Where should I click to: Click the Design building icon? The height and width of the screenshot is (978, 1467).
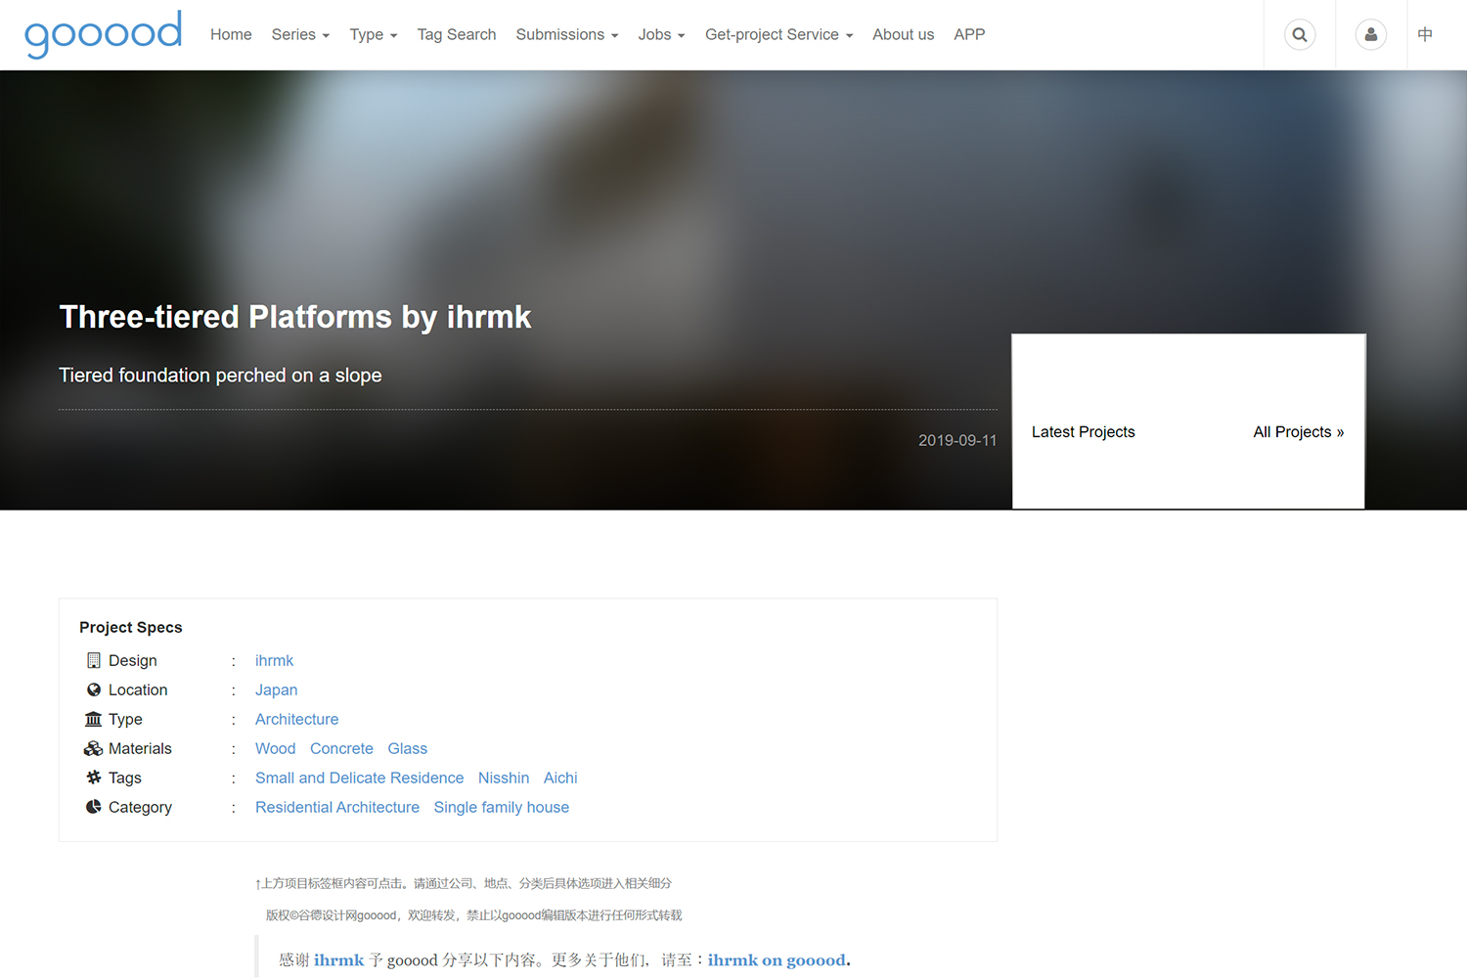94,661
